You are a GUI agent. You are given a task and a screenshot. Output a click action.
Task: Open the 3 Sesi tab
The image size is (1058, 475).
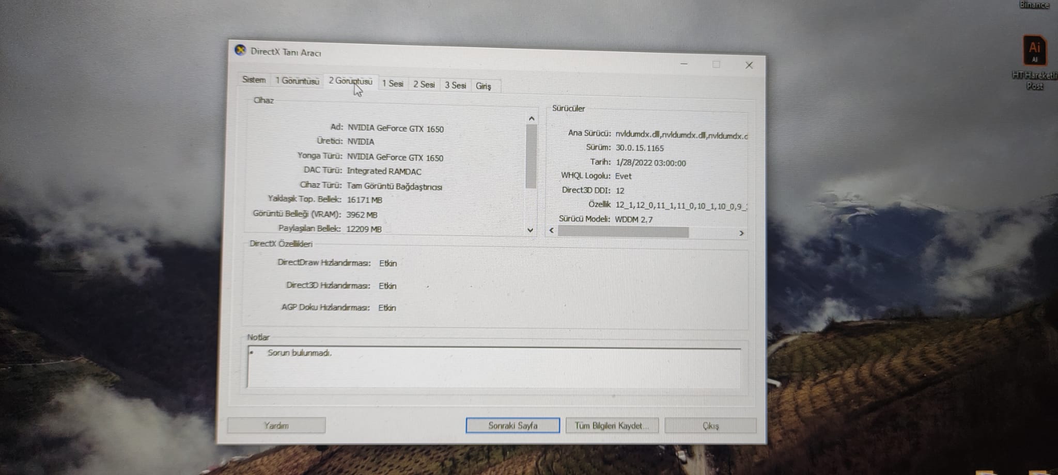pyautogui.click(x=455, y=85)
